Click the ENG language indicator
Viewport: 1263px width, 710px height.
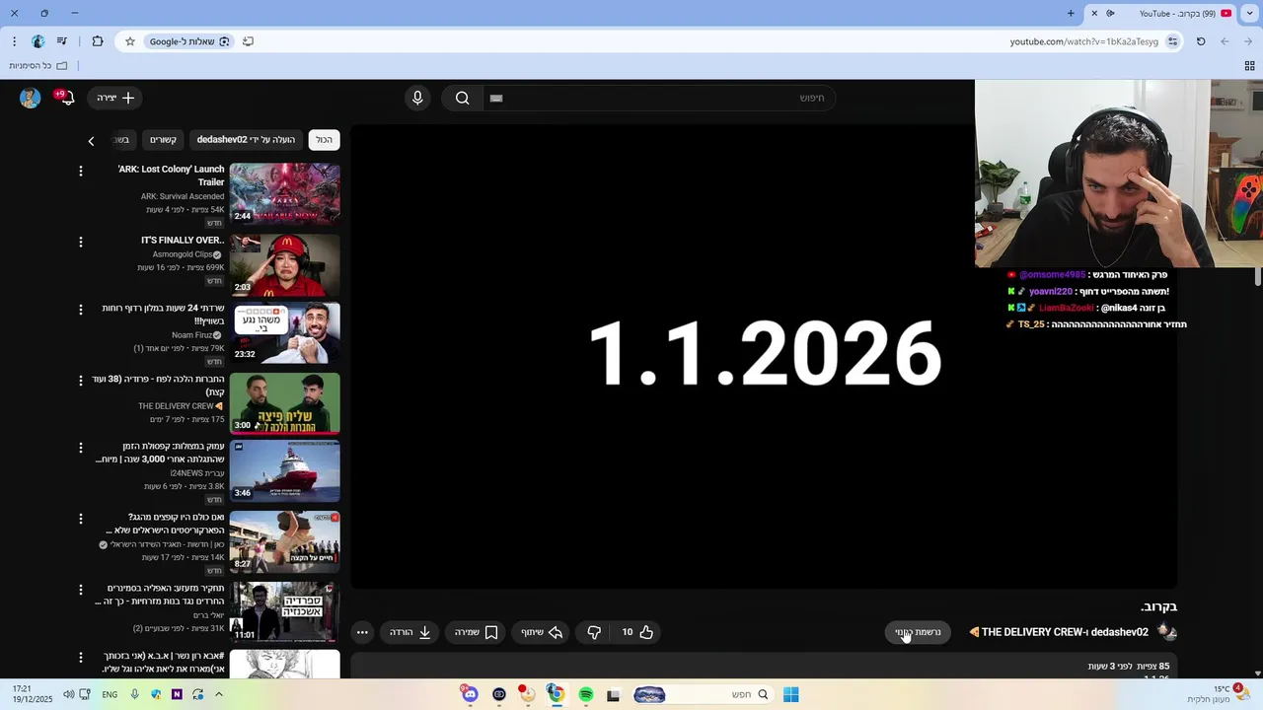pos(110,694)
